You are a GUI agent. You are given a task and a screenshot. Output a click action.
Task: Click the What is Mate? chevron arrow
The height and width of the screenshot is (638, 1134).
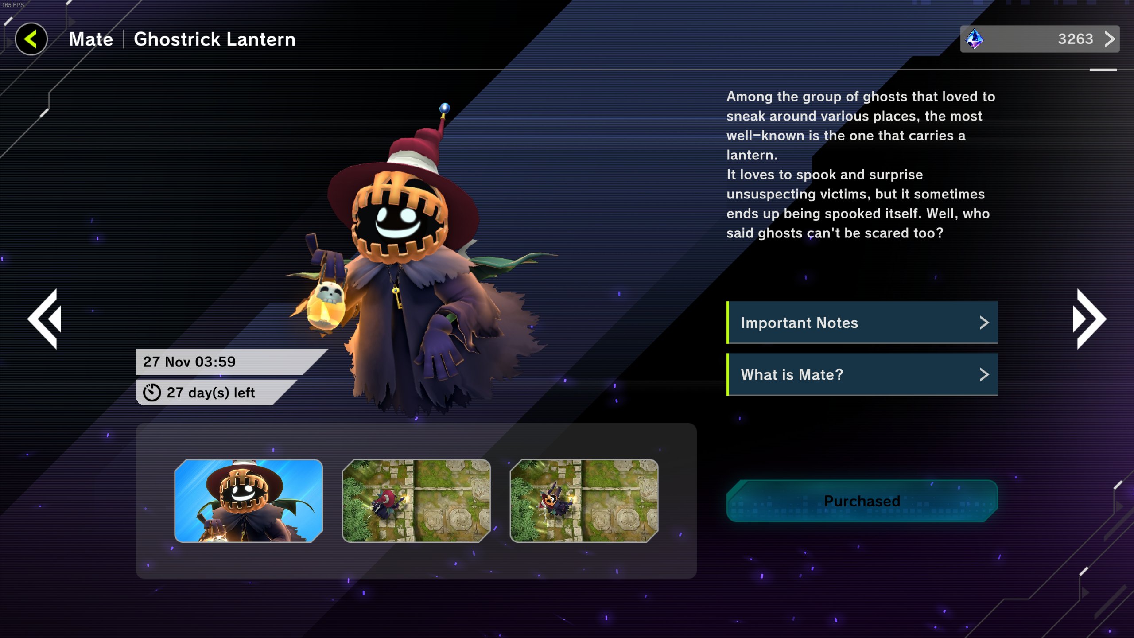984,375
